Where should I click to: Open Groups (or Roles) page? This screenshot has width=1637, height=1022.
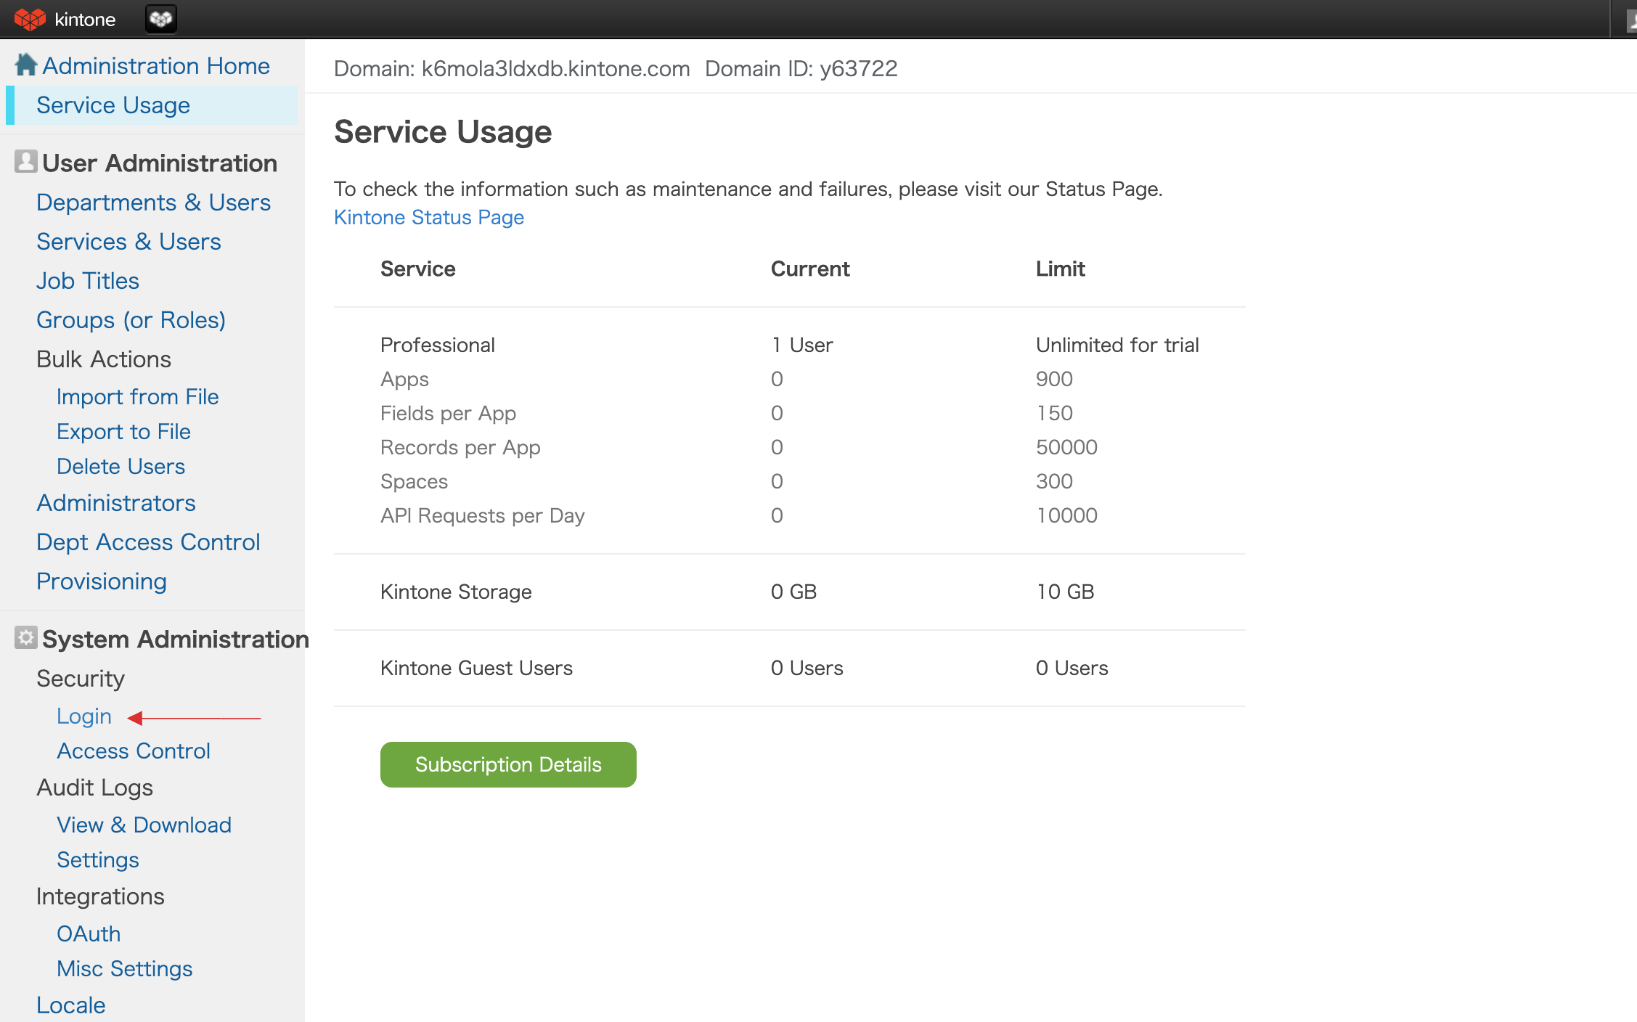[131, 320]
